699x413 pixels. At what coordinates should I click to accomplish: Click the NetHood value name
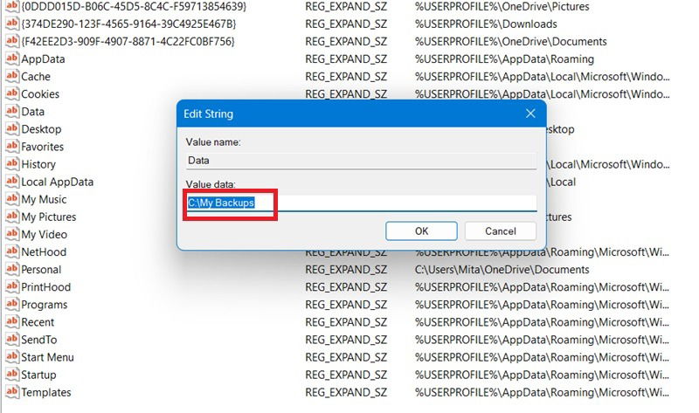click(x=44, y=251)
